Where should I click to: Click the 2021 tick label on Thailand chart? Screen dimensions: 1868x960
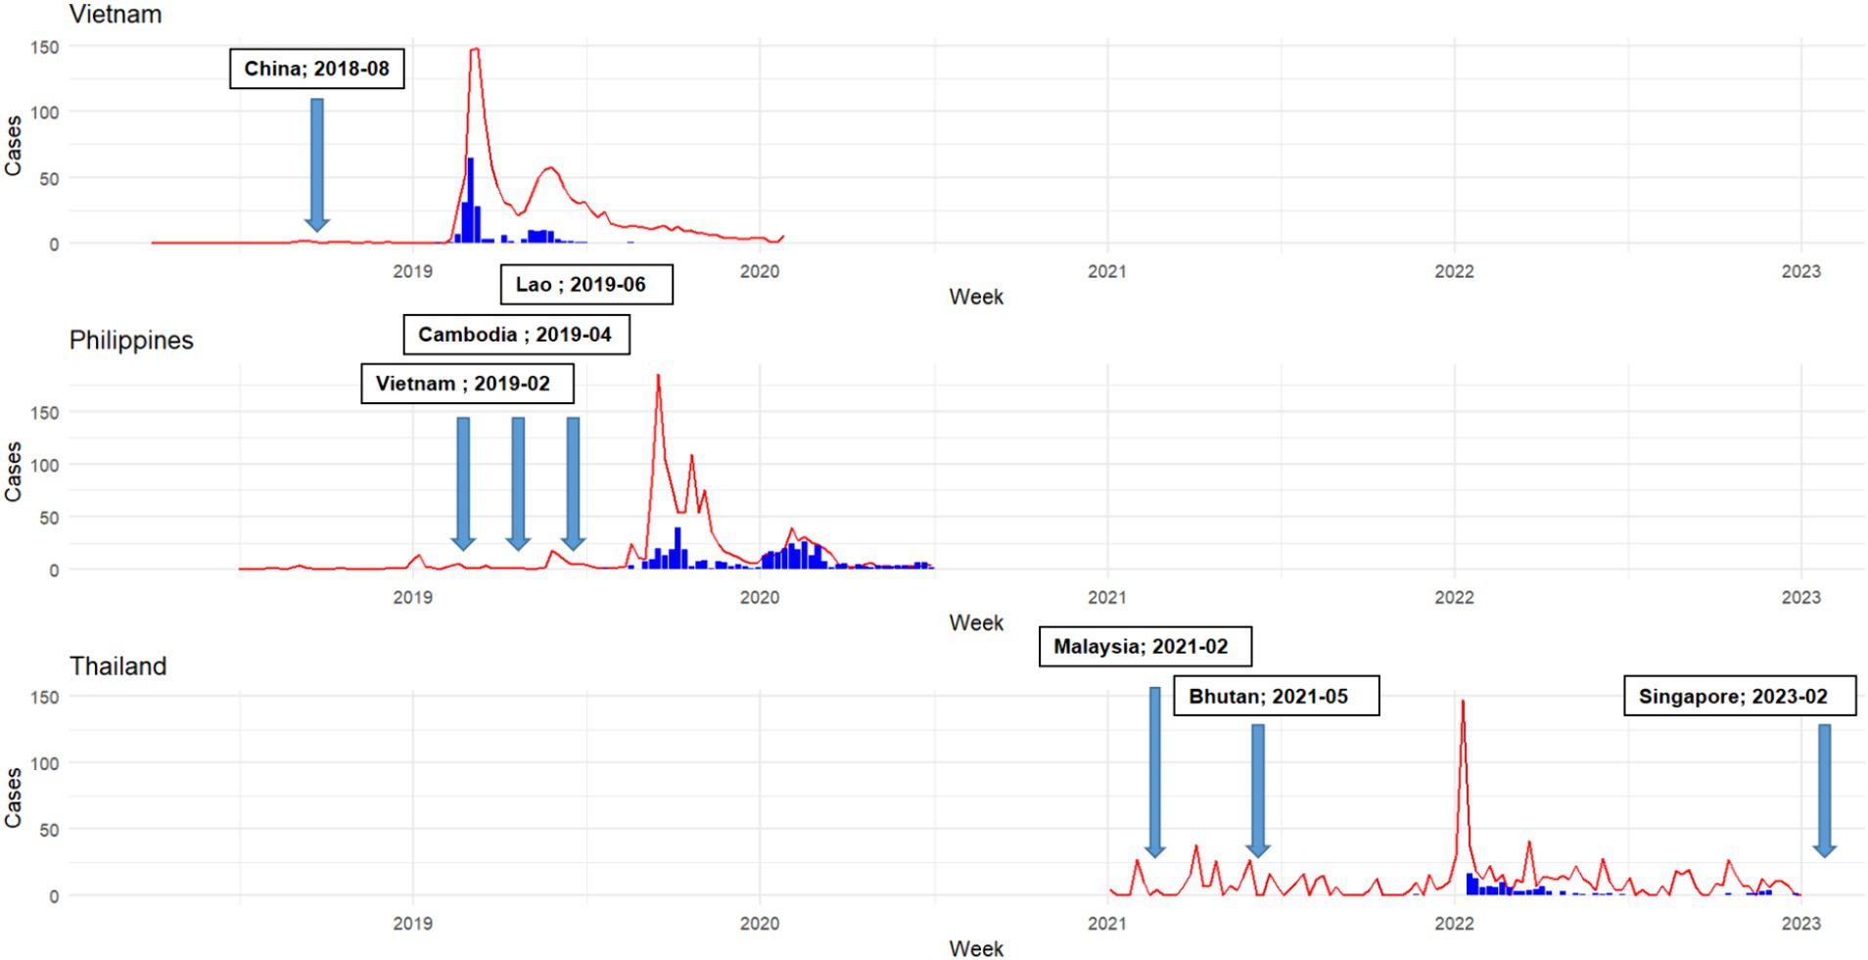tap(1107, 923)
